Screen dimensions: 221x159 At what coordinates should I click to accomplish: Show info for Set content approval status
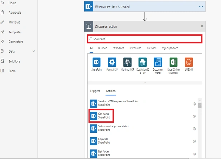click(x=194, y=129)
